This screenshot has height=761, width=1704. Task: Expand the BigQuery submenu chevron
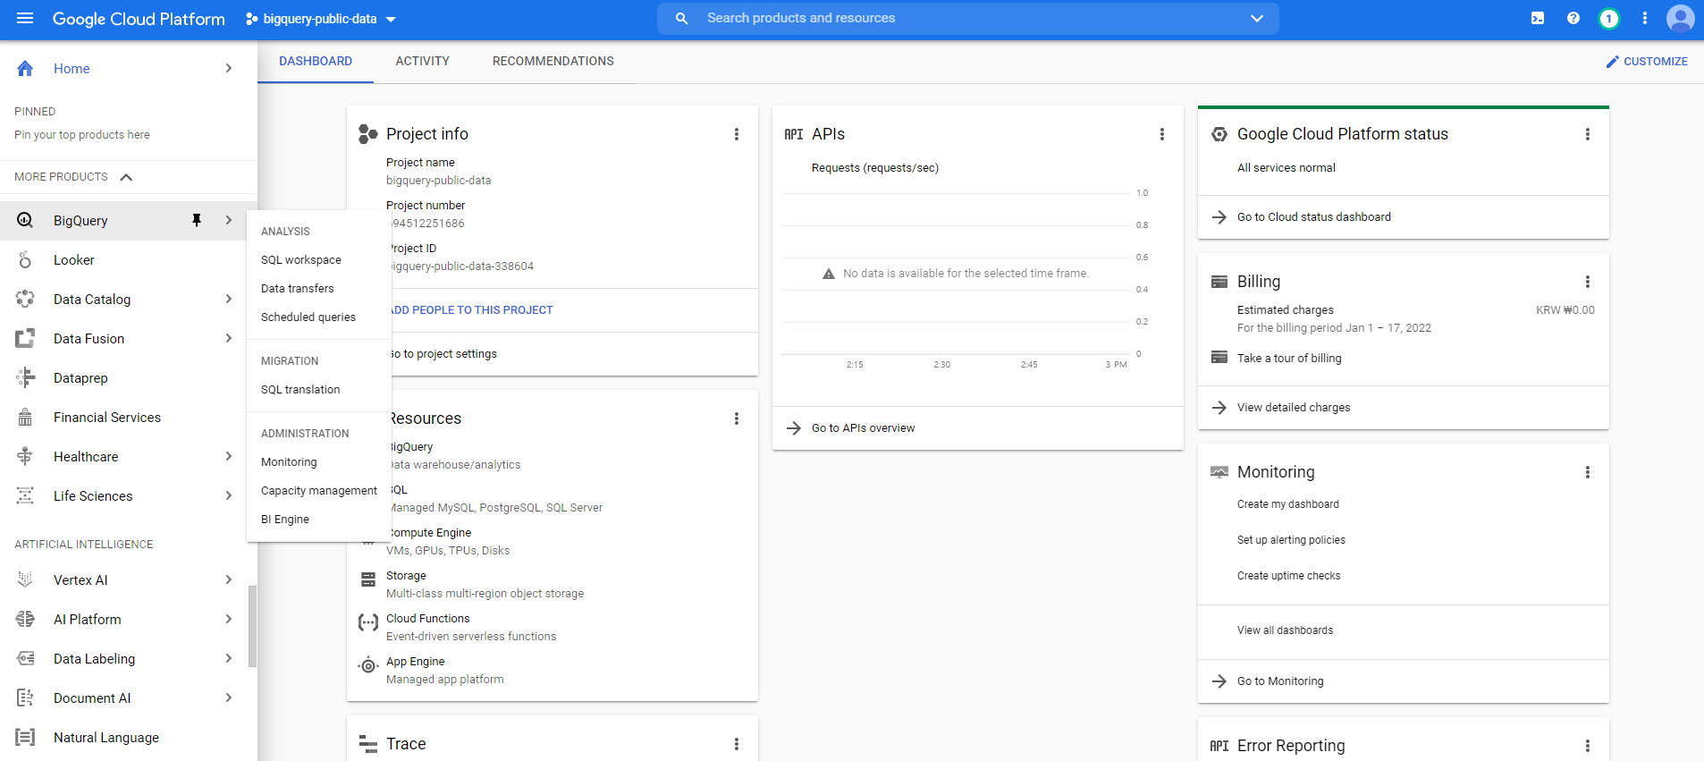[229, 221]
